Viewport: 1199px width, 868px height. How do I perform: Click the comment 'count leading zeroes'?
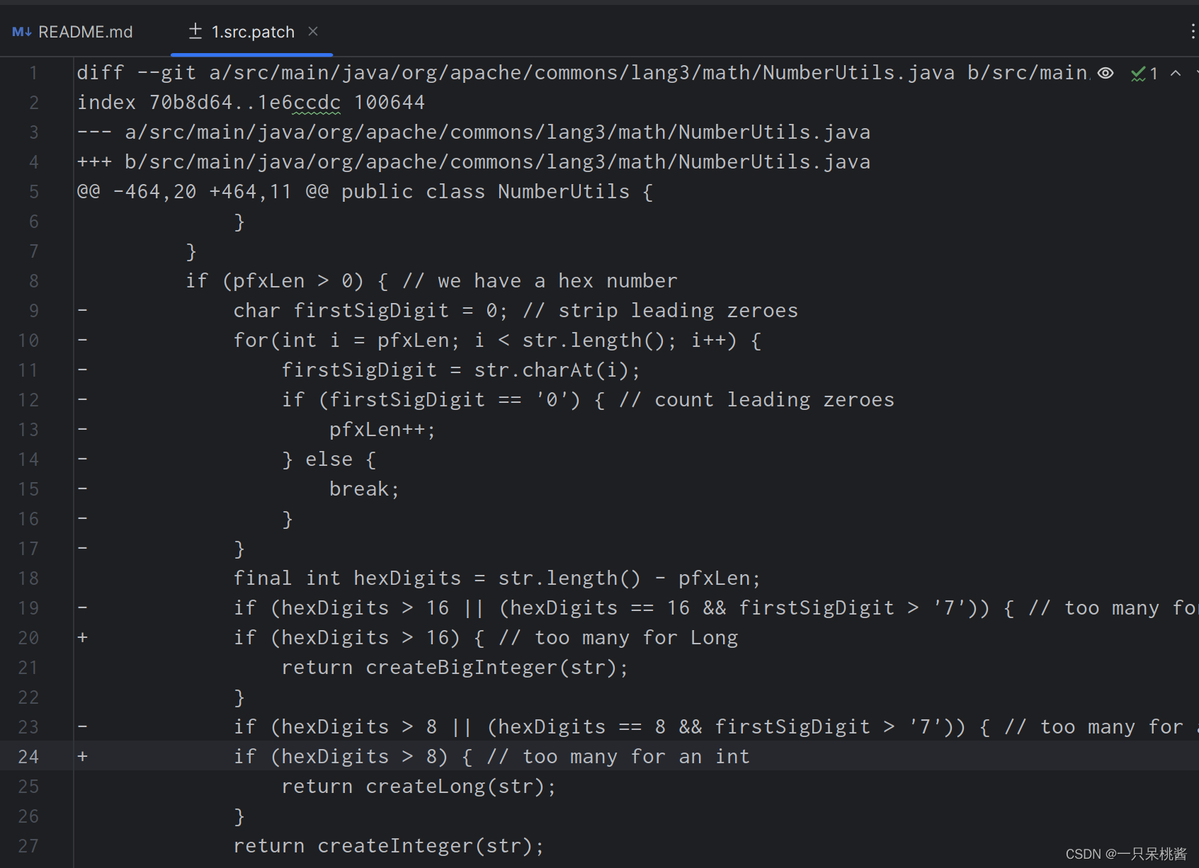tap(774, 400)
